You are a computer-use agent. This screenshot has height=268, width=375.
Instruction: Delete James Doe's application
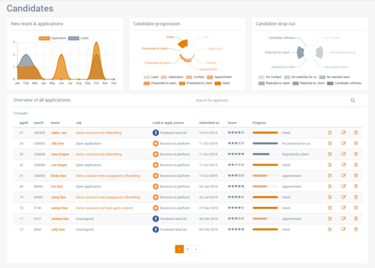click(356, 208)
